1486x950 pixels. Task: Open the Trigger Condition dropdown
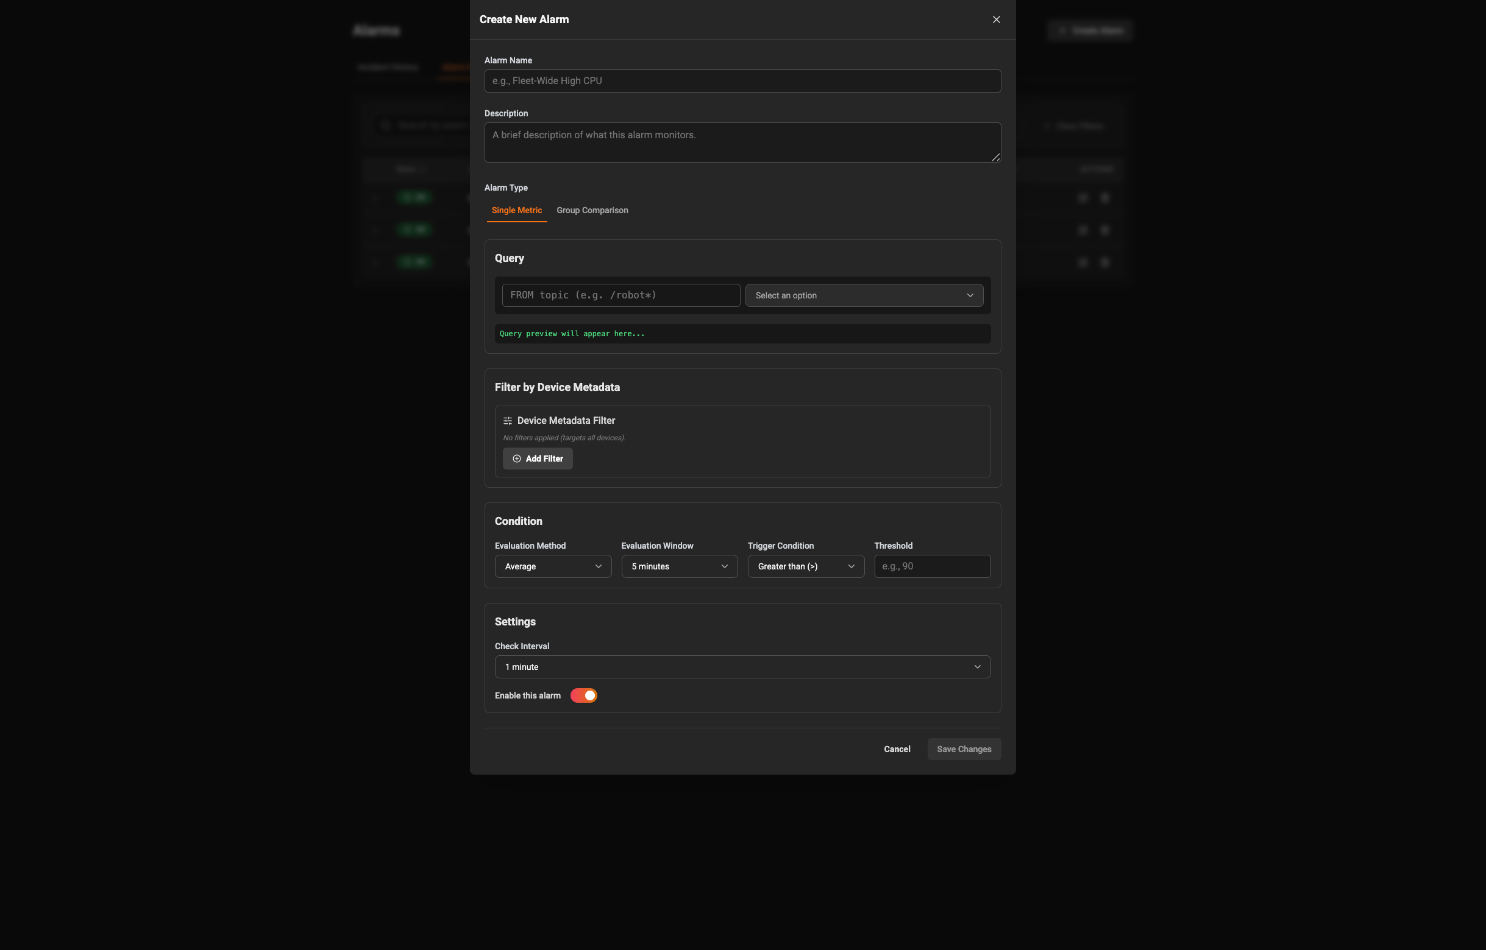[805, 566]
